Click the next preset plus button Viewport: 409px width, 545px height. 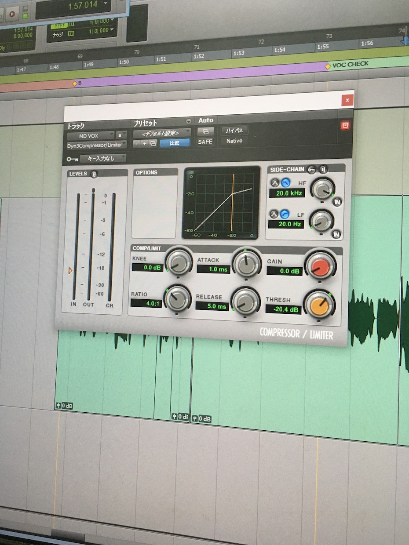145,143
